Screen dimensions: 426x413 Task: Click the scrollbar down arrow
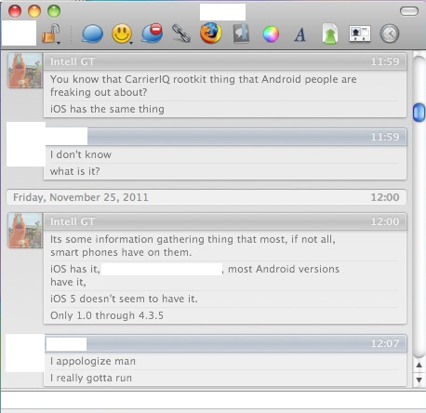tap(419, 380)
